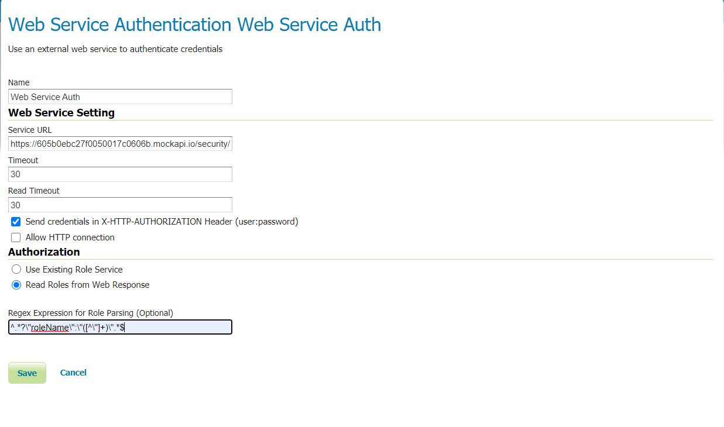724x427 pixels.
Task: Click the Timeout label above the first 30 field
Action: click(23, 160)
